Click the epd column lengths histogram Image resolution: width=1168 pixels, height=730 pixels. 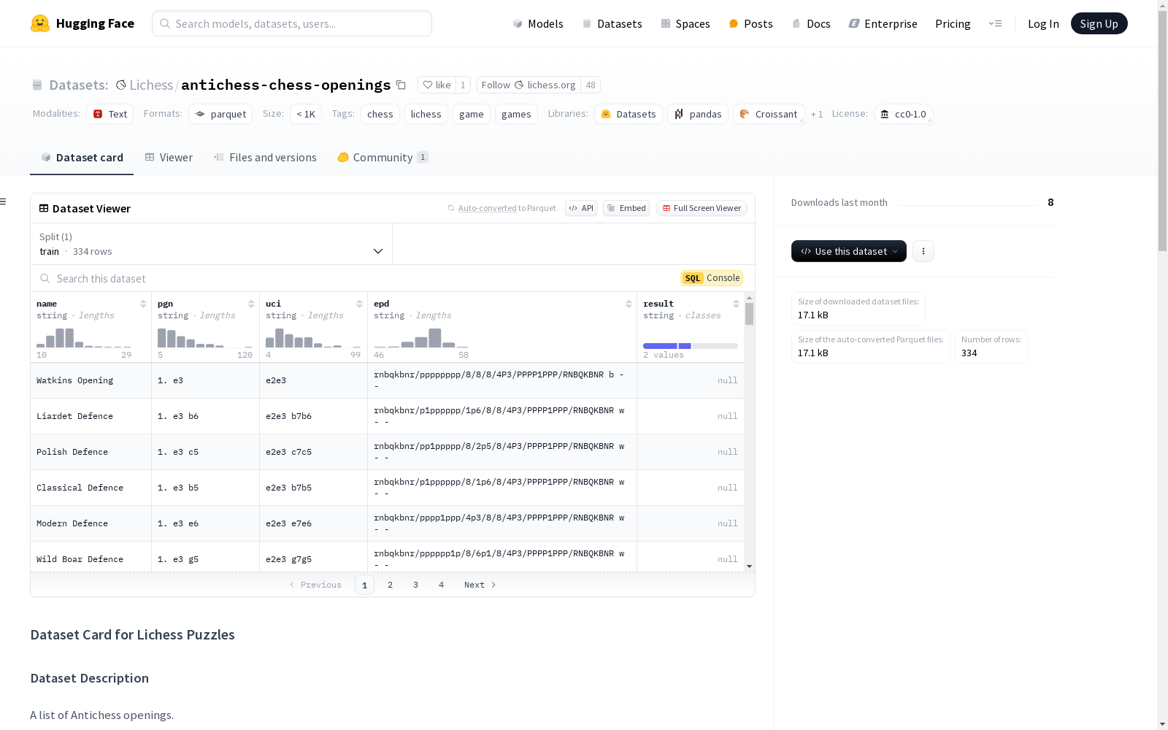pyautogui.click(x=421, y=338)
